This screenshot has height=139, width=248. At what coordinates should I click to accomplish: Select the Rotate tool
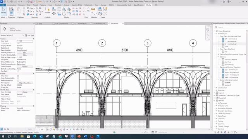(64, 14)
